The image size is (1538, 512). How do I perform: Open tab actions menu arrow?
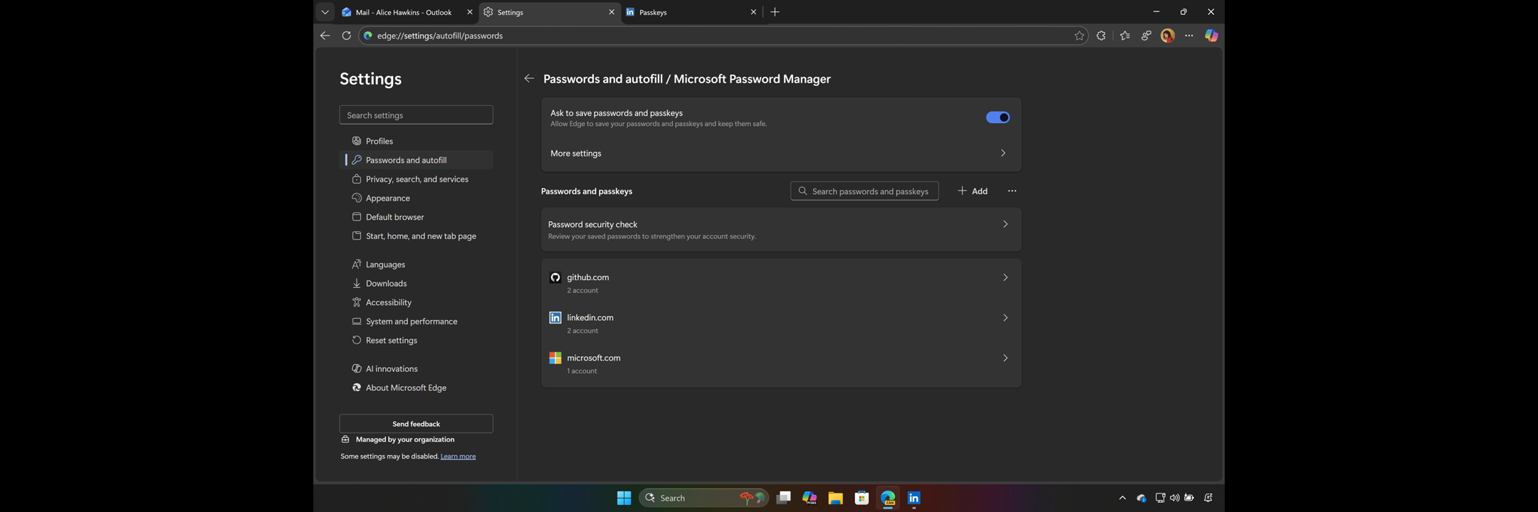tap(325, 12)
